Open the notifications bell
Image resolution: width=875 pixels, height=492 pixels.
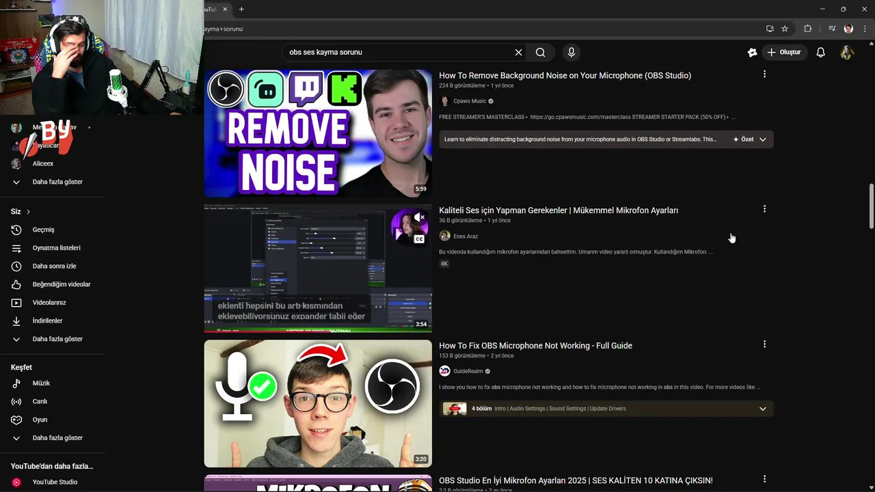pyautogui.click(x=821, y=53)
